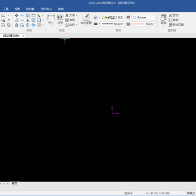196x196 pixels.
Task: Click the 复制 copy icon
Action: 170,20
